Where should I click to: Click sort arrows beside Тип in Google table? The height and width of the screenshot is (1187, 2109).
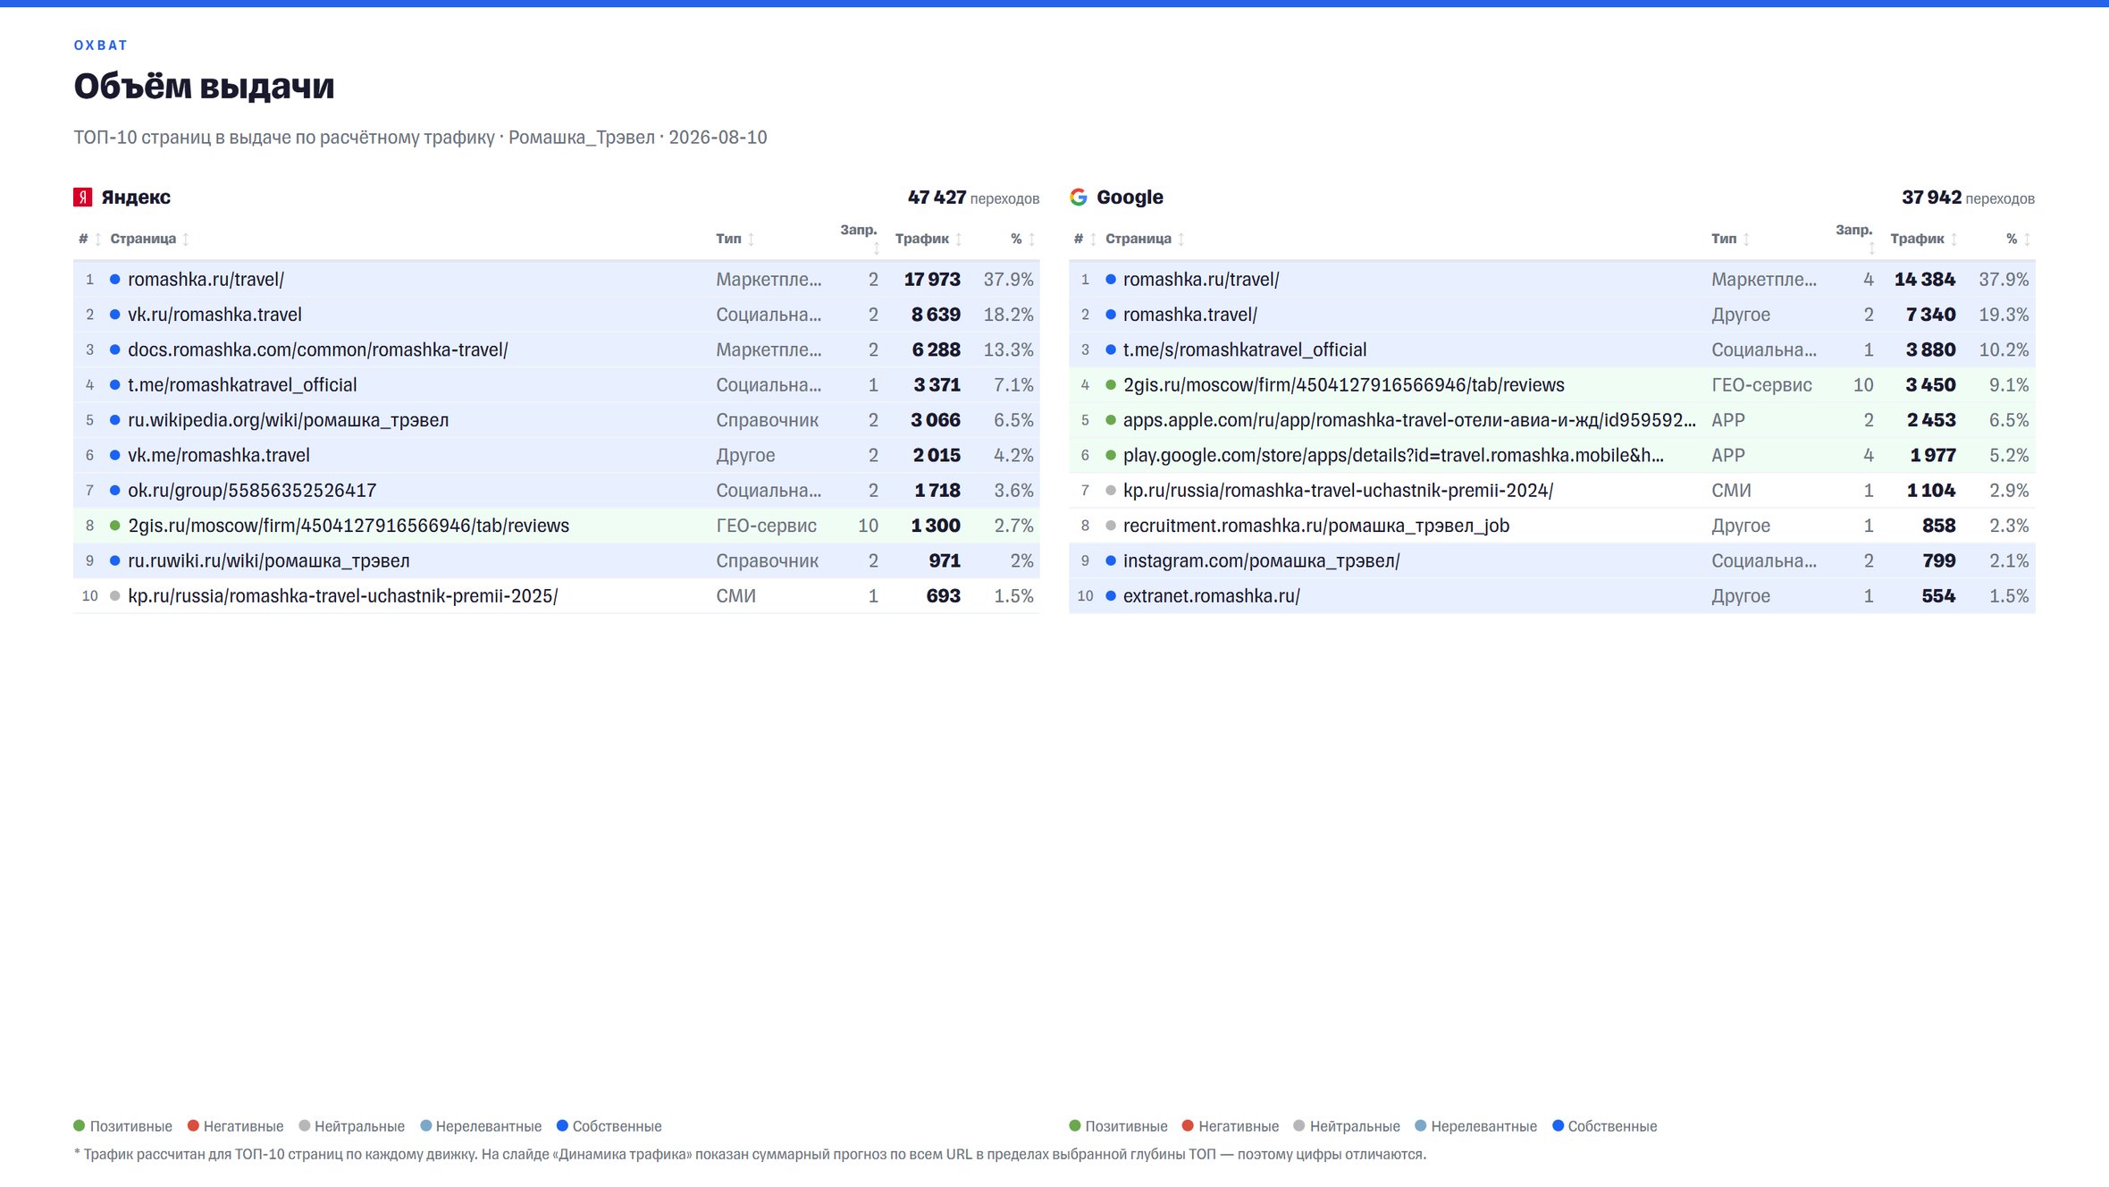coord(1746,240)
